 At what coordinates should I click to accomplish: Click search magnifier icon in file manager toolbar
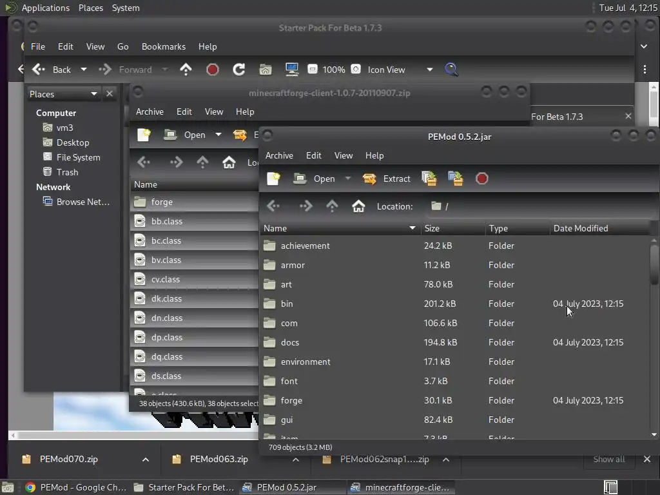click(451, 70)
